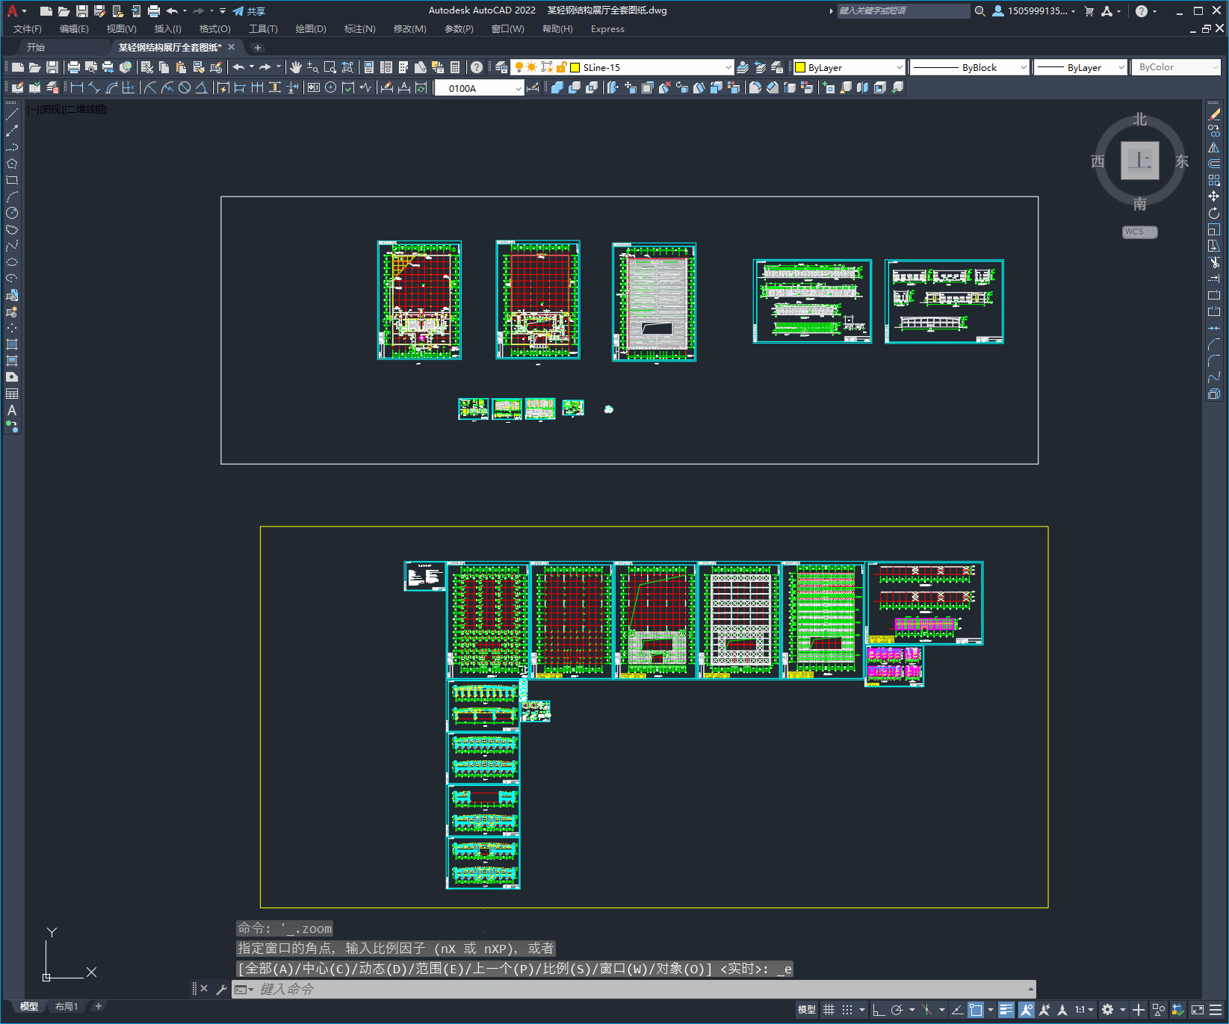Open the 1505999135 account sign-in button
The image size is (1229, 1024).
(x=1034, y=11)
